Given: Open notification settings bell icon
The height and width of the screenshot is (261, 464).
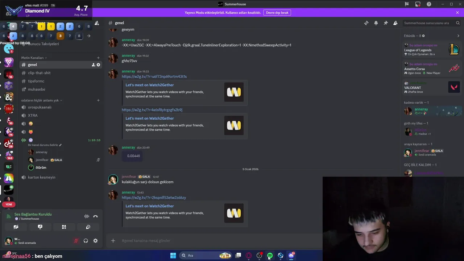Looking at the screenshot, I should (x=376, y=23).
